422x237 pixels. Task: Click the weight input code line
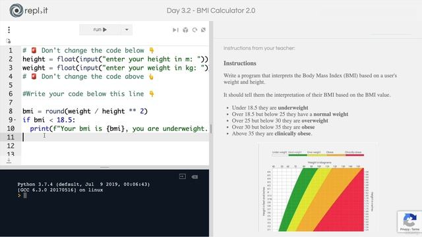coord(115,68)
